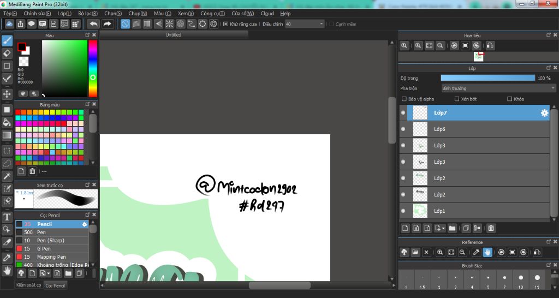The width and height of the screenshot is (559, 298).
Task: Adjust the Độ trong opacity slider
Action: click(487, 78)
